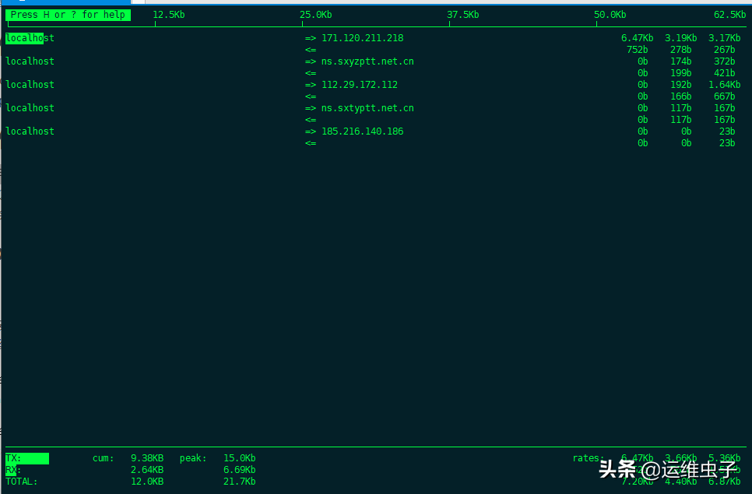Viewport: 752px width, 494px height.
Task: Click the IP address 171.120.211.218
Action: (x=361, y=37)
